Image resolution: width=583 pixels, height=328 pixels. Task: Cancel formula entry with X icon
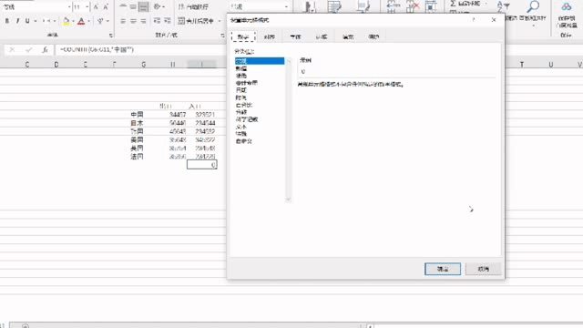pyautogui.click(x=12, y=49)
